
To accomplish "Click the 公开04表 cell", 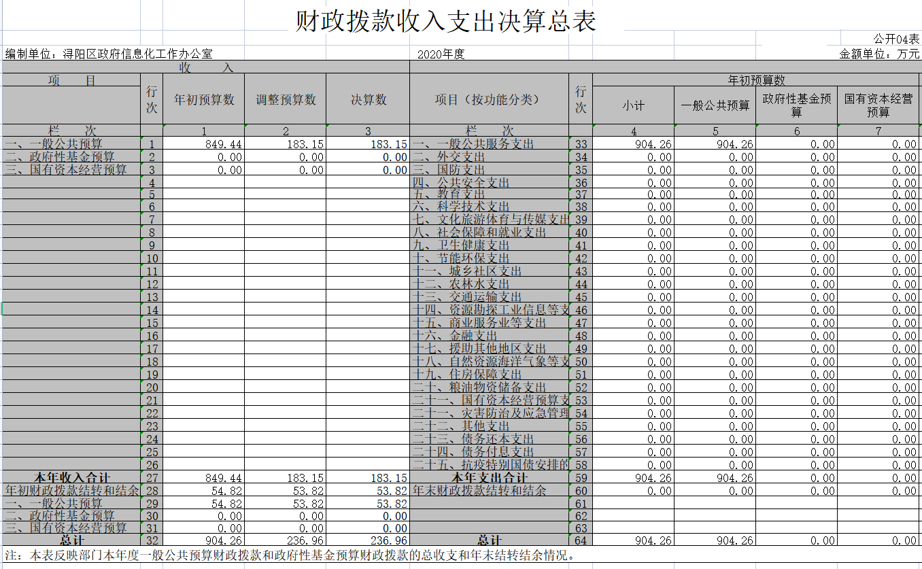I will pos(896,39).
